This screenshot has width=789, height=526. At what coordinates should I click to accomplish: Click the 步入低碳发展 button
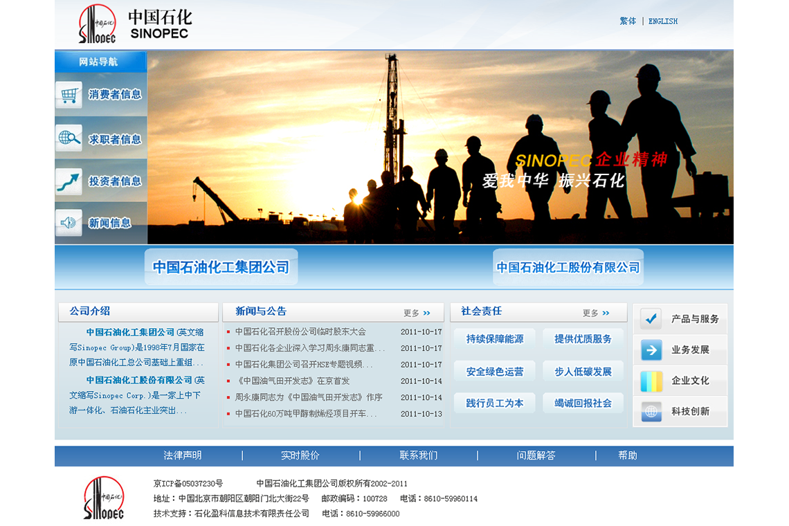click(583, 372)
